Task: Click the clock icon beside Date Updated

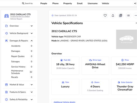Action: [52, 15]
